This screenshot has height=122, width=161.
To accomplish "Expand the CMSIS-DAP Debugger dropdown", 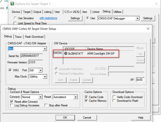I will 137,19.
